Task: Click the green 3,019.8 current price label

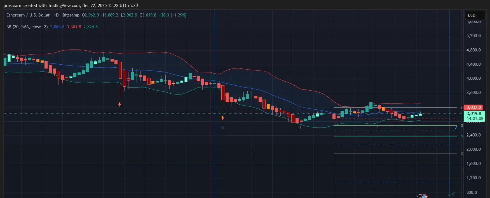Action: click(474, 114)
